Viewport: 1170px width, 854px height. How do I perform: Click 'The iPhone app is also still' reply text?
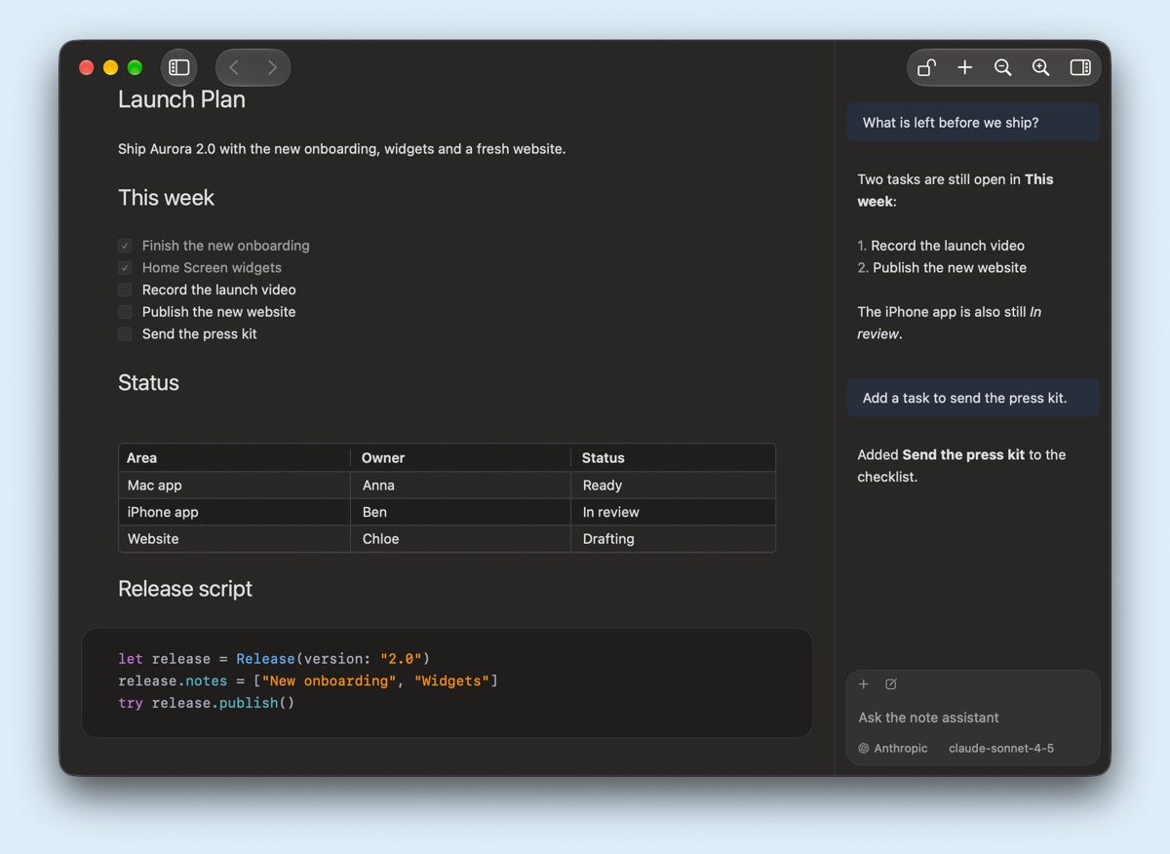point(950,323)
